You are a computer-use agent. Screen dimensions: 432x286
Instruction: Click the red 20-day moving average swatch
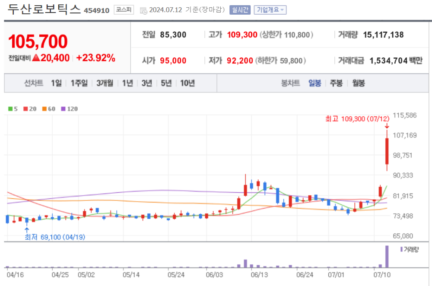pyautogui.click(x=25, y=109)
